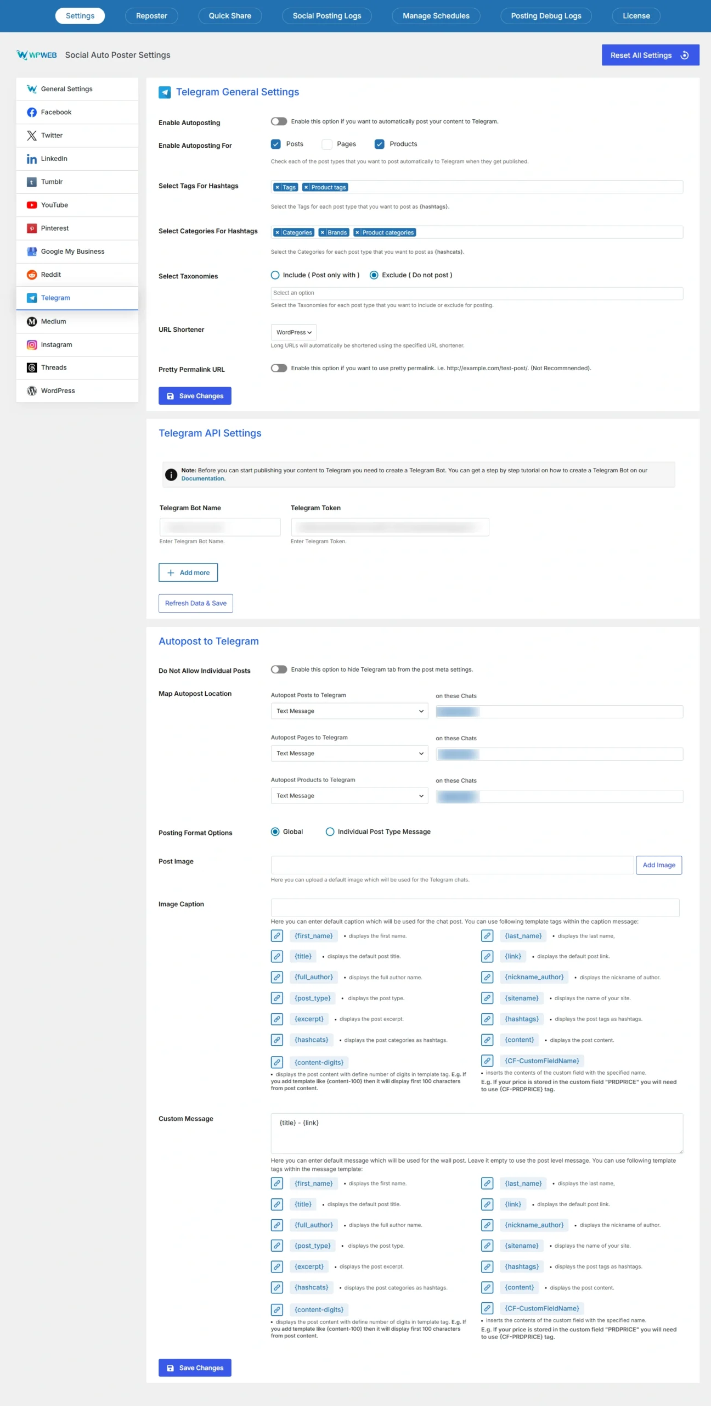
Task: Choose the Global posting format radio
Action: pos(275,832)
